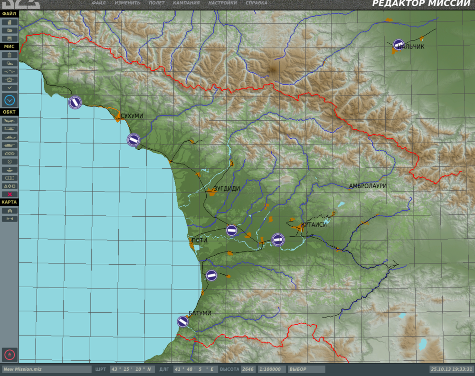Click the АМБРОЛАУРИ town label
Image resolution: width=475 pixels, height=376 pixels.
pyautogui.click(x=368, y=185)
